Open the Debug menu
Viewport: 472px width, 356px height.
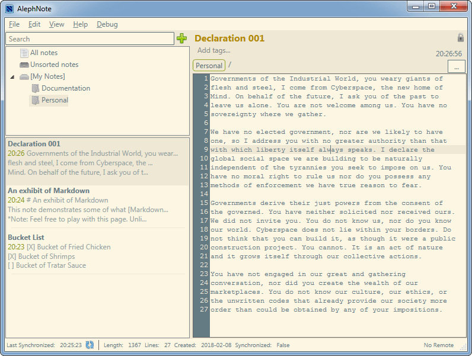coord(107,24)
